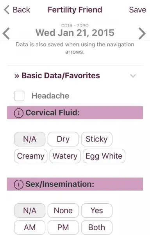Collapse Basic Data/Favorites chevron
Screen dimensions: 150x235
[x=133, y=76]
